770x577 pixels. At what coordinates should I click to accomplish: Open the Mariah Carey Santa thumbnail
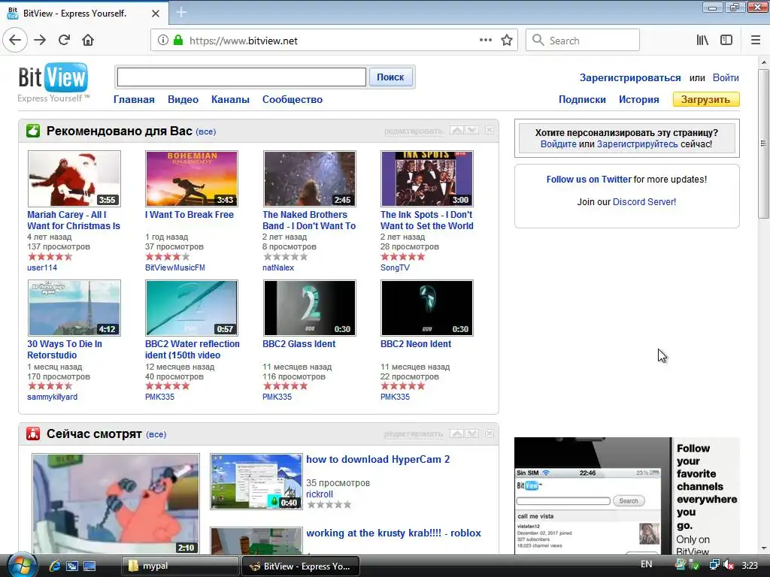coord(74,179)
